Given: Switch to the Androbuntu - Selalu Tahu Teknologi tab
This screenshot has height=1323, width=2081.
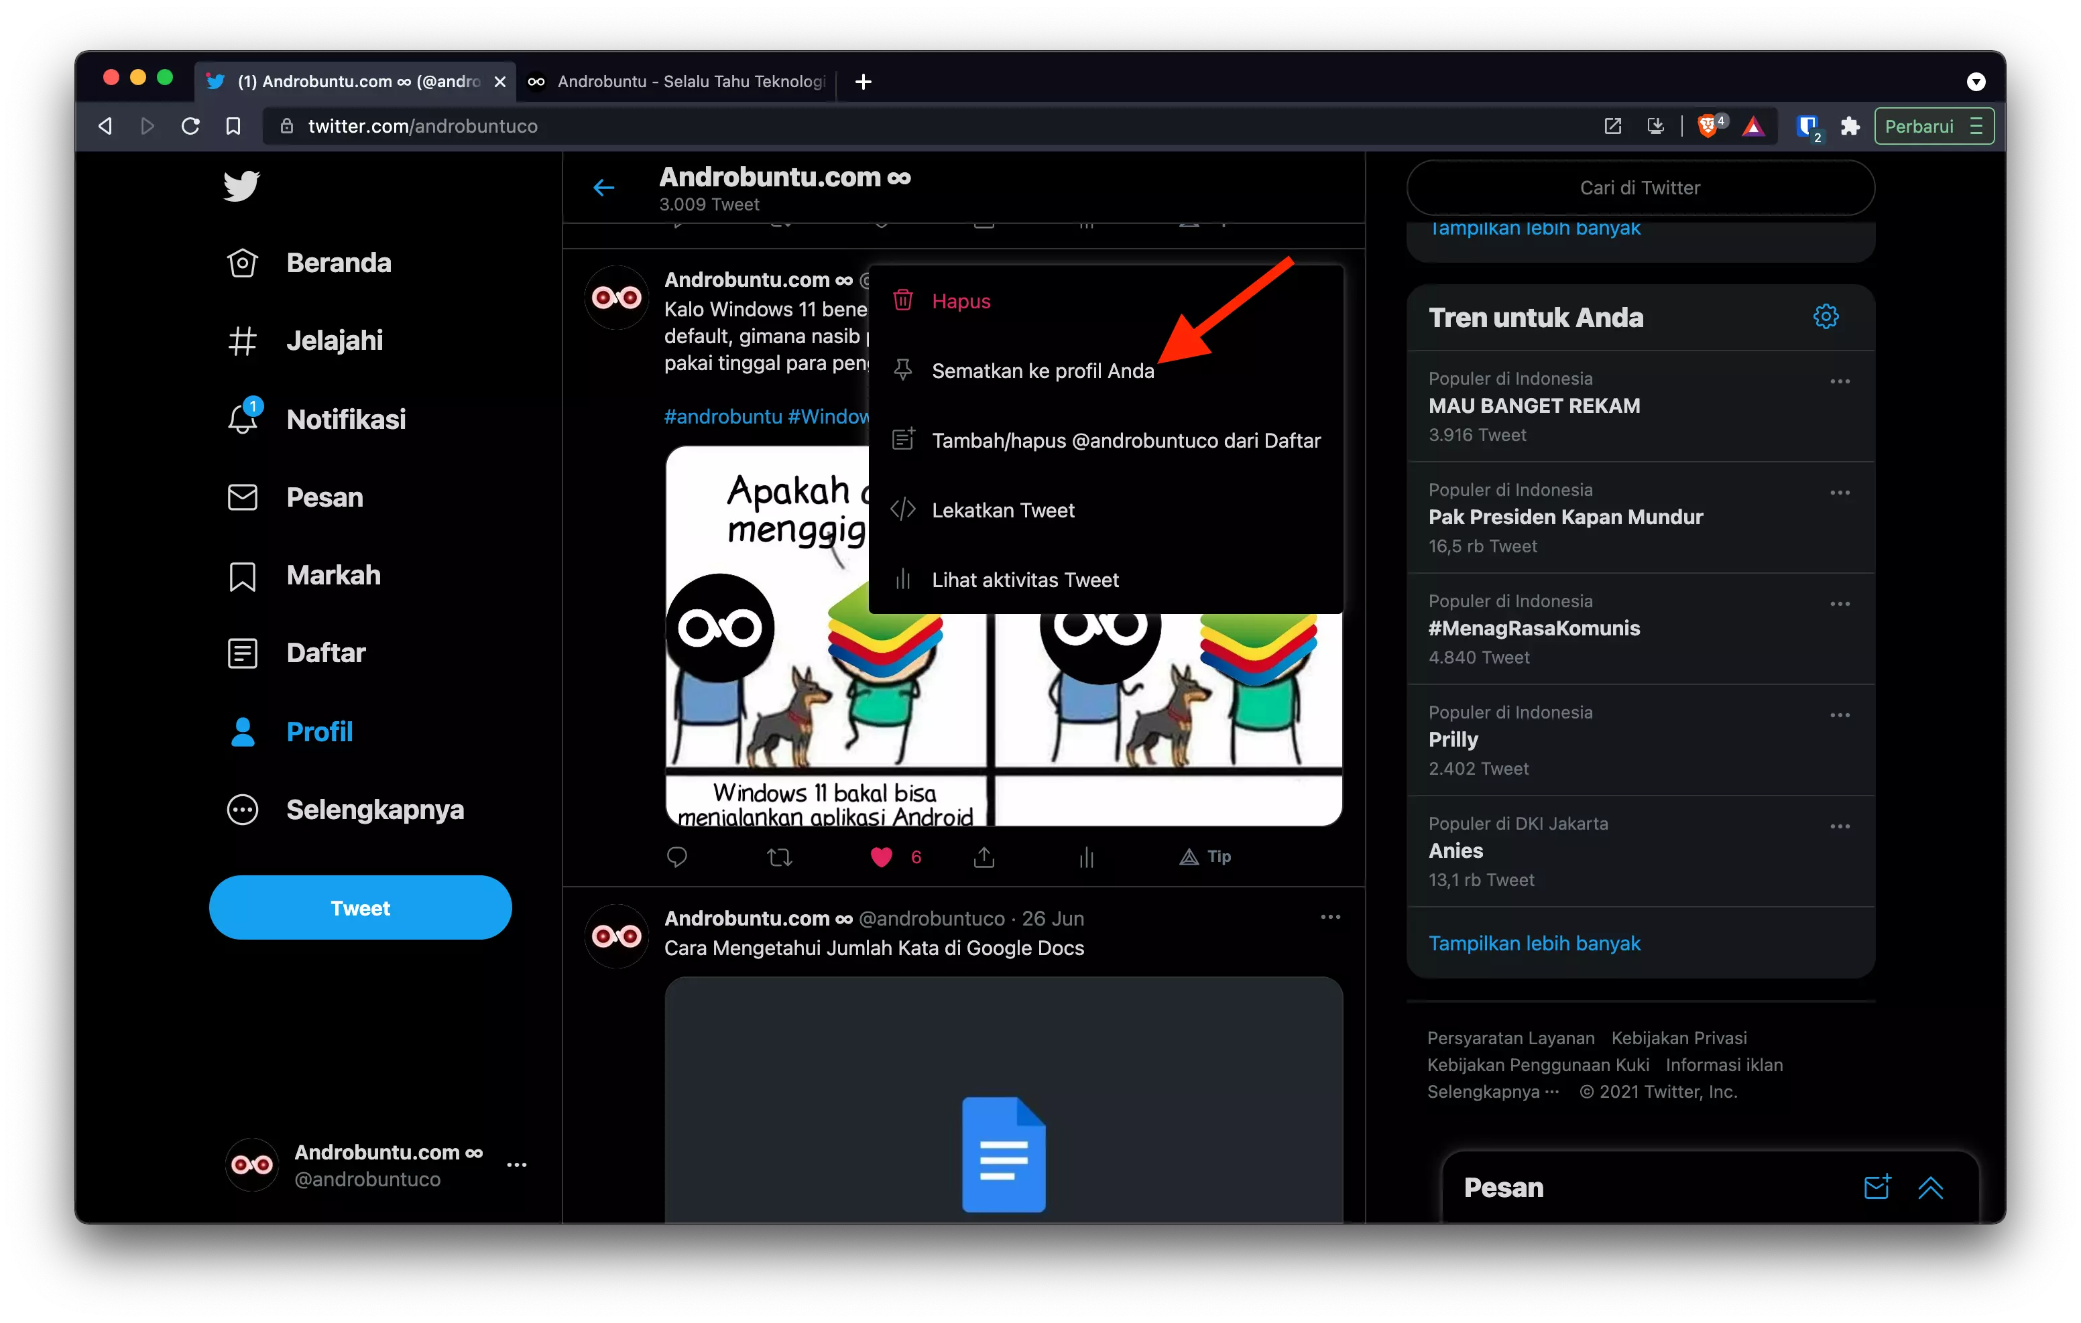Looking at the screenshot, I should [676, 81].
